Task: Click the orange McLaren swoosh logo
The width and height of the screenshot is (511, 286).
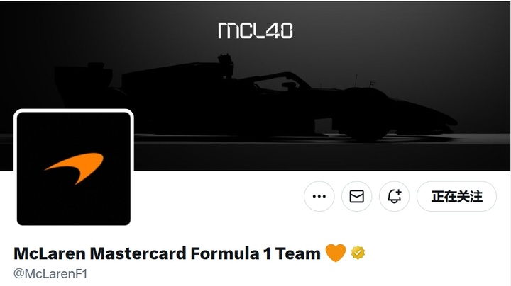Action: [x=75, y=168]
